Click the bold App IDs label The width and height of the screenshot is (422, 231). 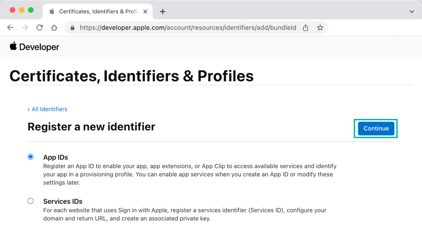[x=55, y=157]
